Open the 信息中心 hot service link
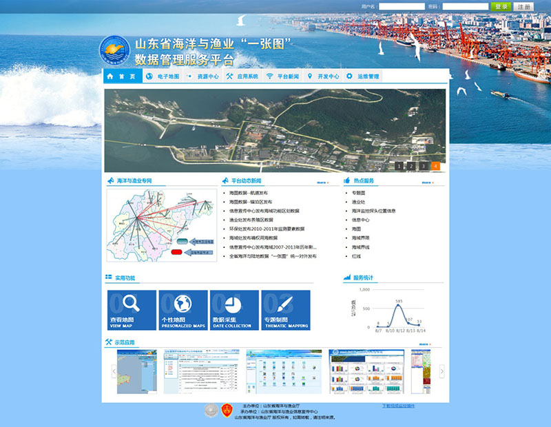551x427 pixels. 360,220
